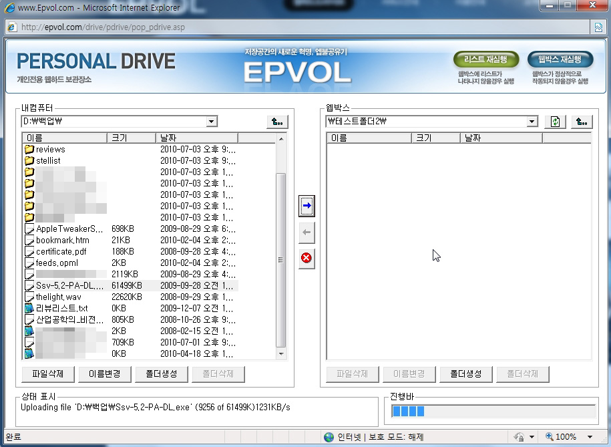The image size is (611, 447).
Task: Click the Webbox 파일삭제 button
Action: tap(353, 374)
